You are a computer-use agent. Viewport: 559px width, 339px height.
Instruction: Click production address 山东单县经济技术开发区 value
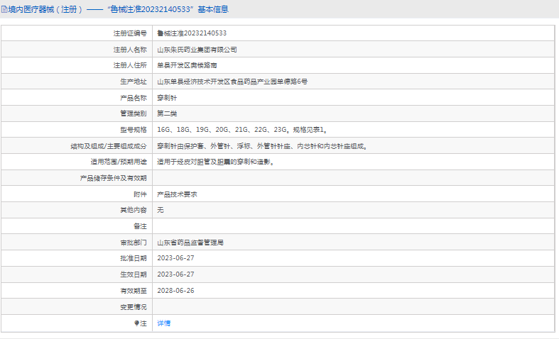(x=232, y=82)
